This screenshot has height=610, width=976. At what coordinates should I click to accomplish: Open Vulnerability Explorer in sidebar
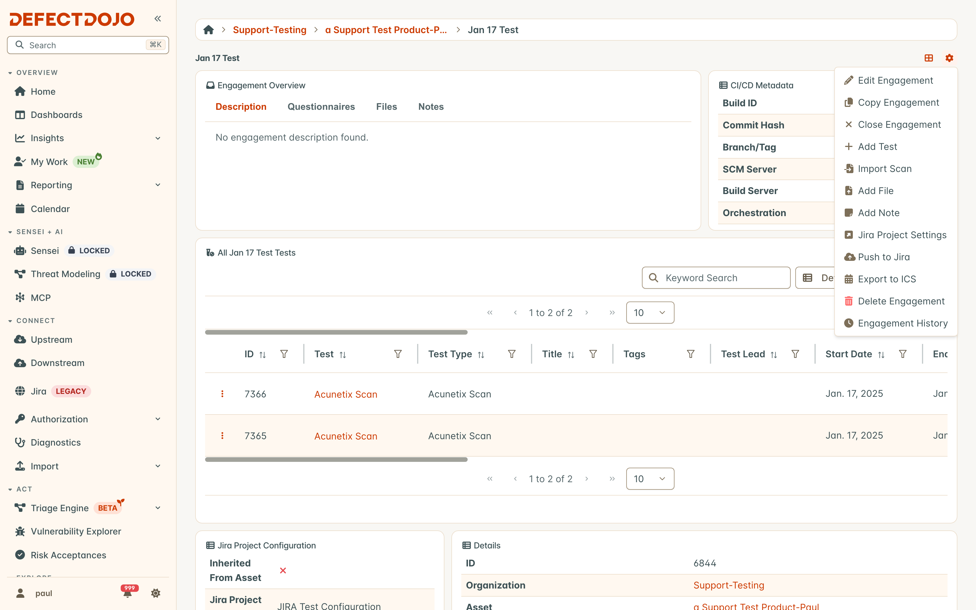76,531
